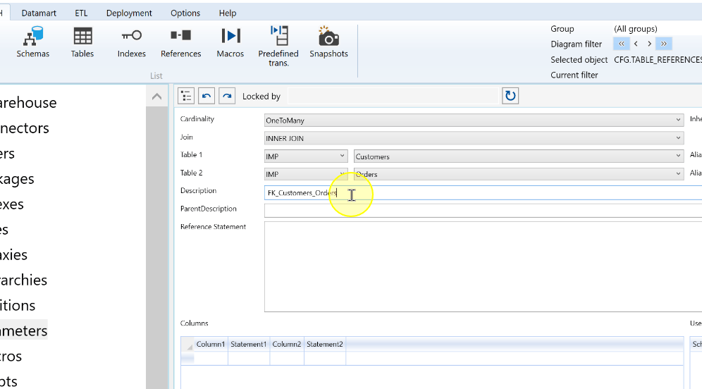Jump to first diagram filter
The image size is (702, 389).
622,44
